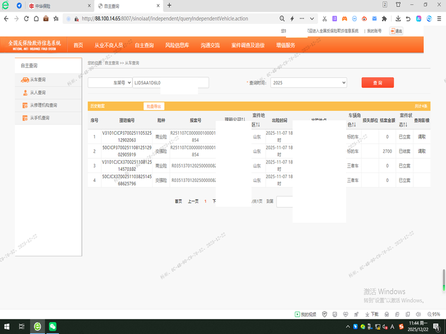Click the 退出 logout button at top

click(396, 31)
